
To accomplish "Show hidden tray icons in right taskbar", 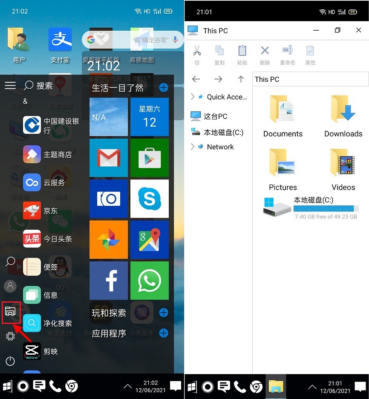I will click(x=312, y=387).
